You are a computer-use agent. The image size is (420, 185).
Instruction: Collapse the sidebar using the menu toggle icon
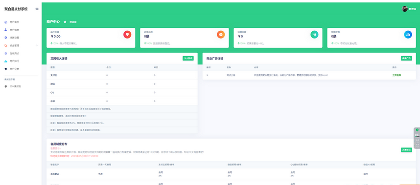[37, 9]
